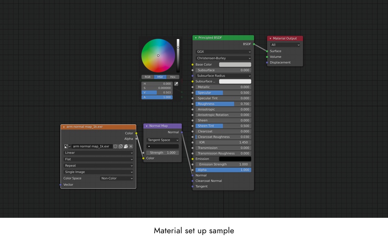Click the Metallic input socket
Viewport: 388px width, 242px height.
192,87
